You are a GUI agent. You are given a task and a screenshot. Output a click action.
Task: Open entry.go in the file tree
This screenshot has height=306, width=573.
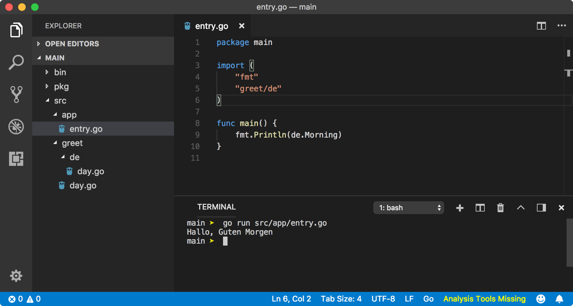[103, 129]
